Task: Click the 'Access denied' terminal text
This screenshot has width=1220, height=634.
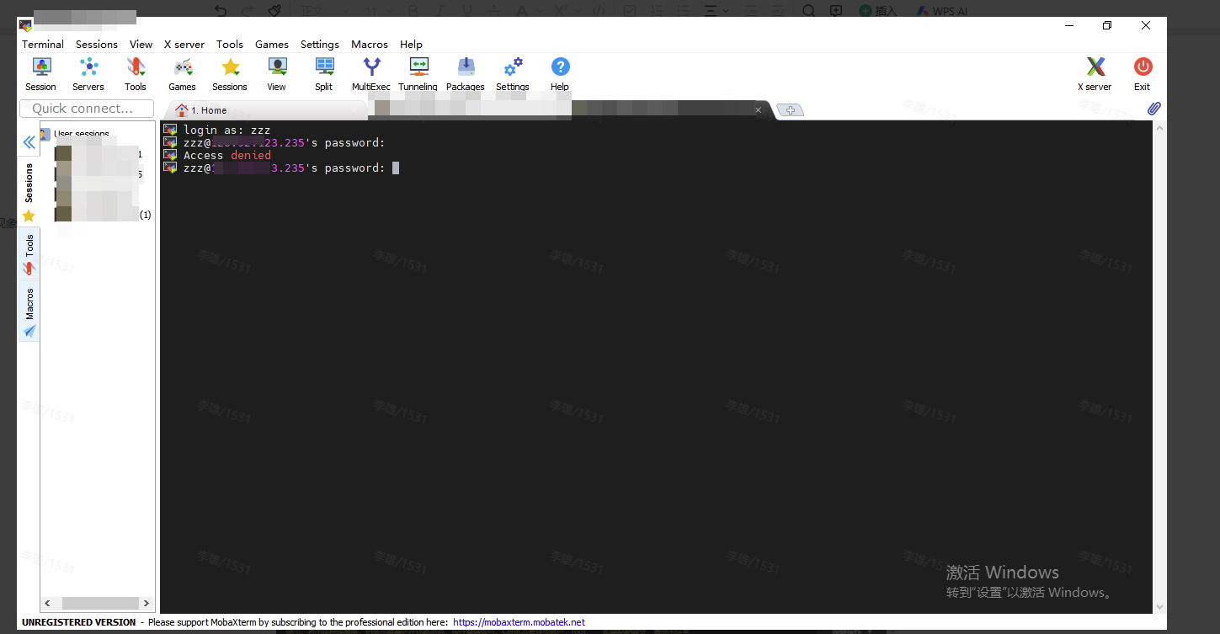Action: (x=227, y=156)
